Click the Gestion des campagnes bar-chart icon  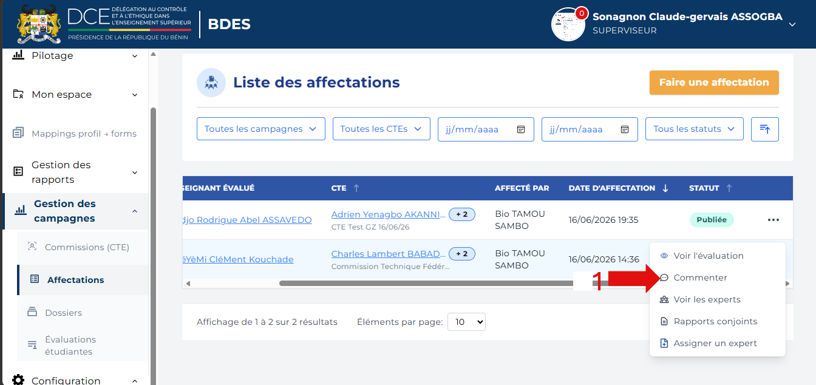[21, 211]
